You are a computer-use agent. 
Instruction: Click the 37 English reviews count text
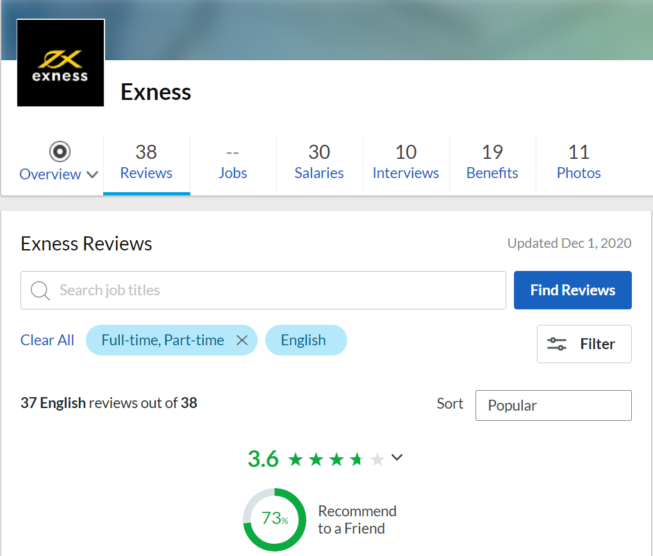coord(109,403)
